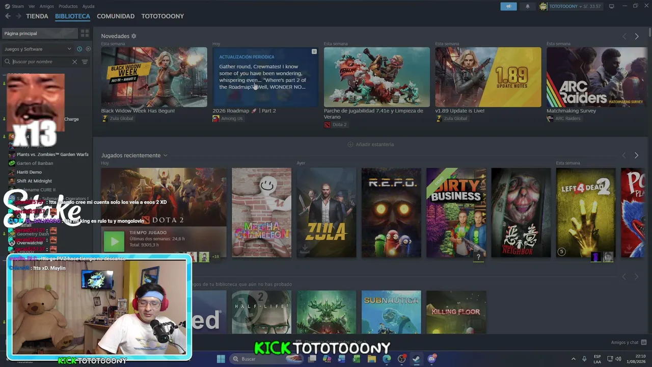Switch to the BIBLIOTECA tab
Screen dimensions: 652x367
pyautogui.click(x=72, y=16)
